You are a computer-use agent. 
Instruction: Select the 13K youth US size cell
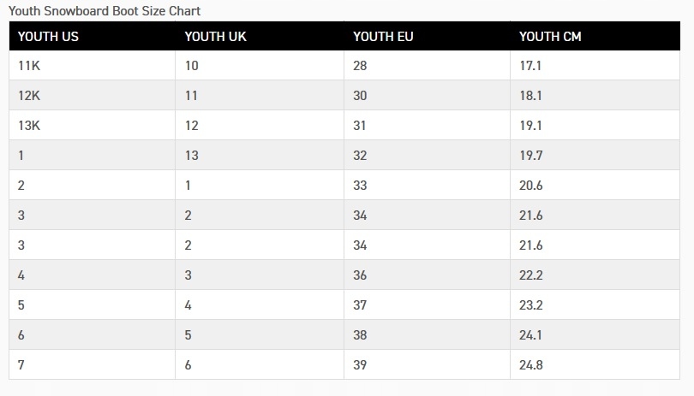pos(29,126)
